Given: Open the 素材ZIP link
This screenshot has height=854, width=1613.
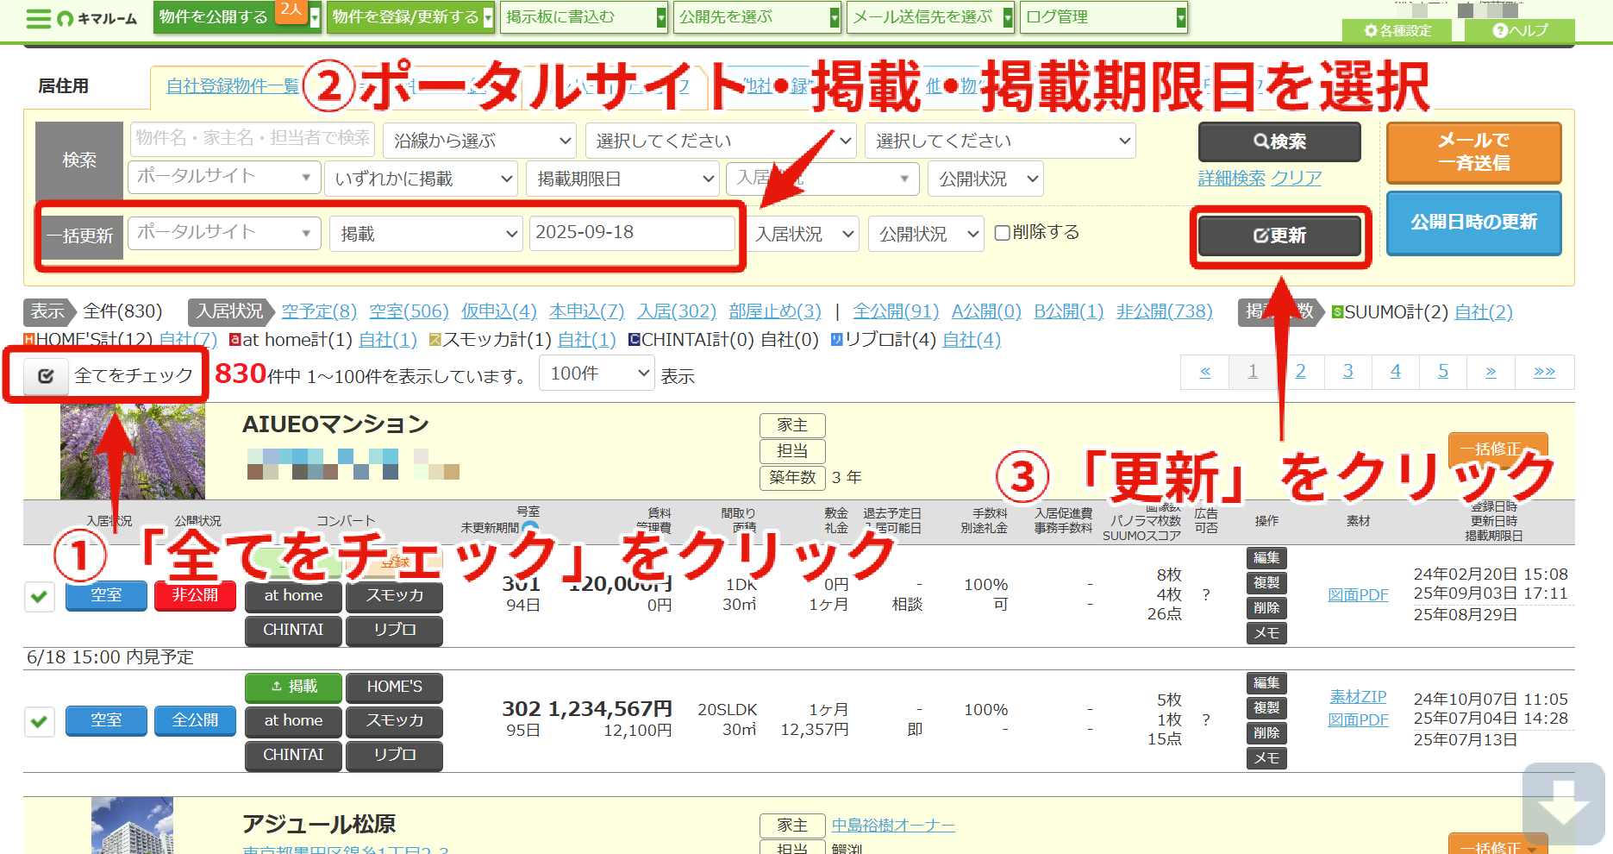Looking at the screenshot, I should [1358, 697].
